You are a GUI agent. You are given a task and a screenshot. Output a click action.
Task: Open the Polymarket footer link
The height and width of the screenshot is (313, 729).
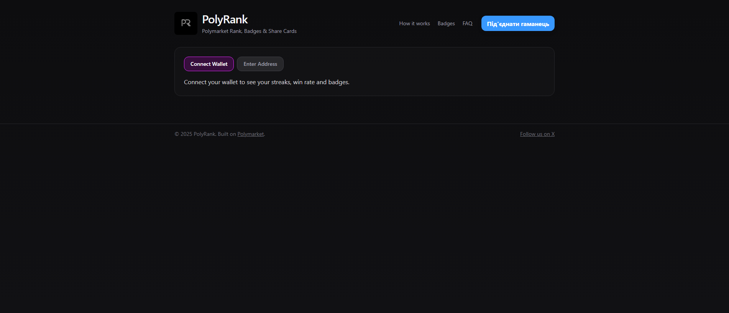tap(251, 134)
